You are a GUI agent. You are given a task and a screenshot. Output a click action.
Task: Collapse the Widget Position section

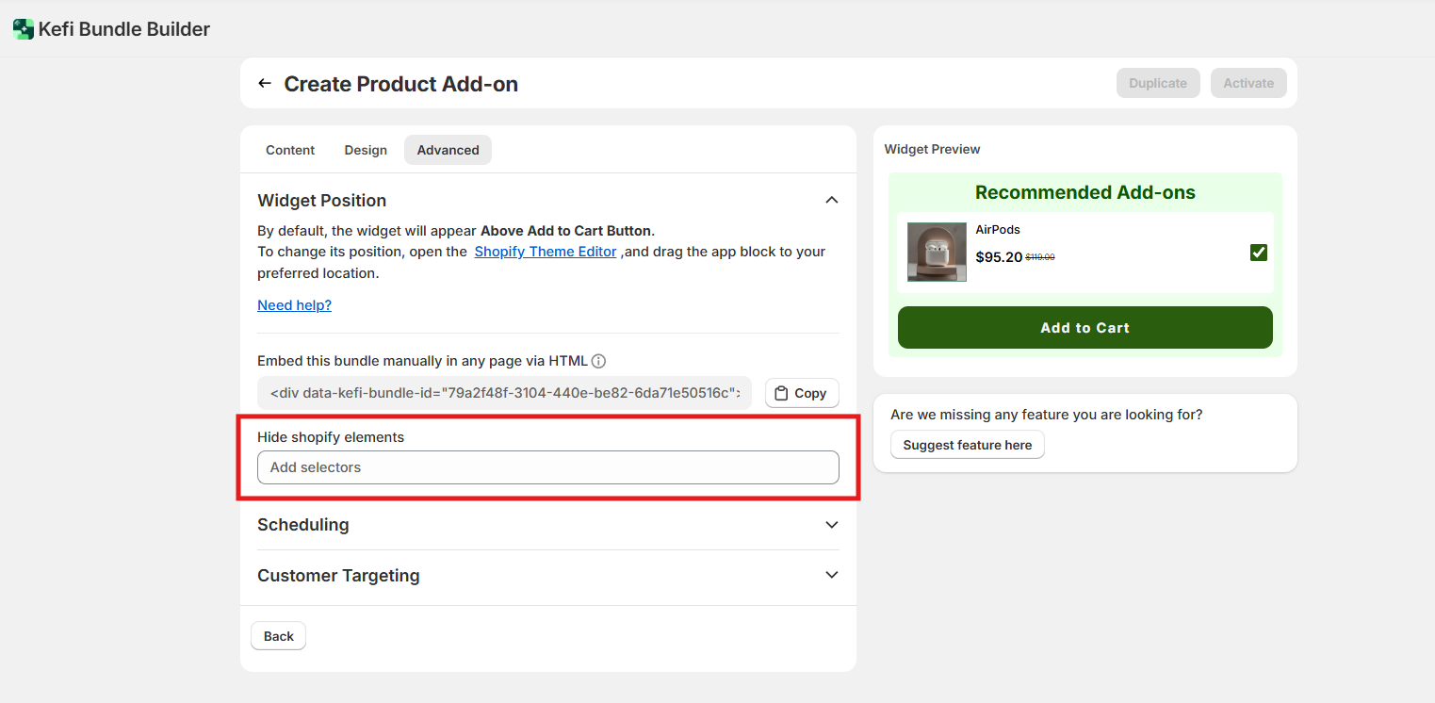pyautogui.click(x=831, y=200)
